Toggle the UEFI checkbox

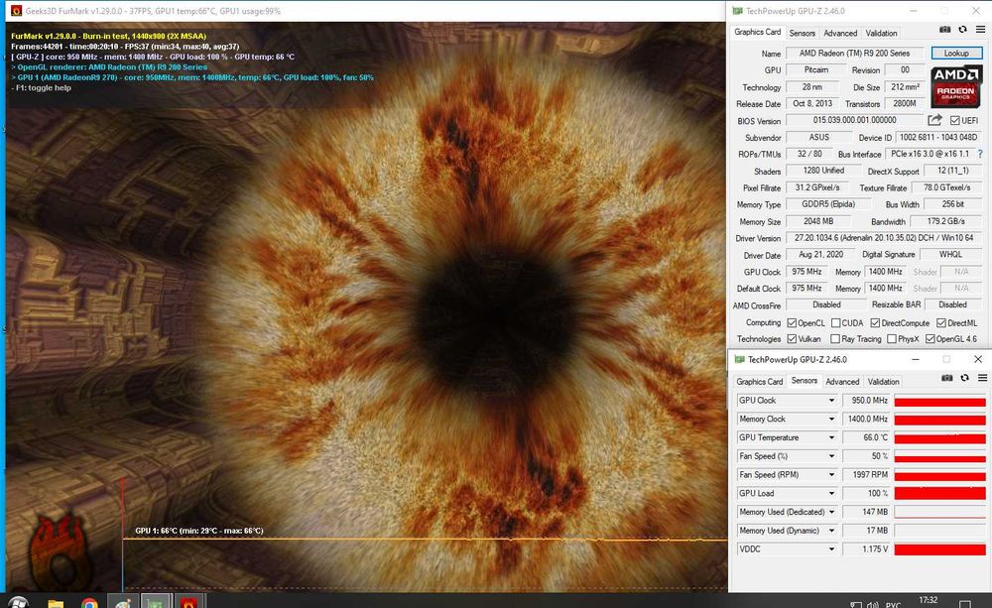click(x=954, y=120)
